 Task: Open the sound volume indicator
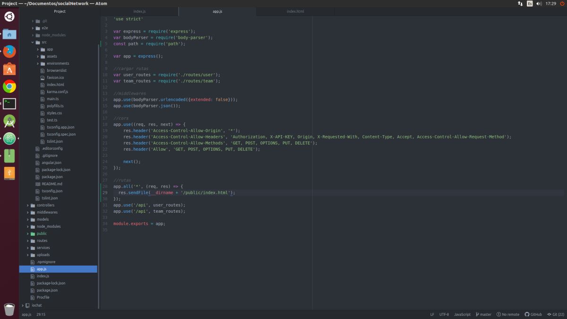(x=540, y=3)
